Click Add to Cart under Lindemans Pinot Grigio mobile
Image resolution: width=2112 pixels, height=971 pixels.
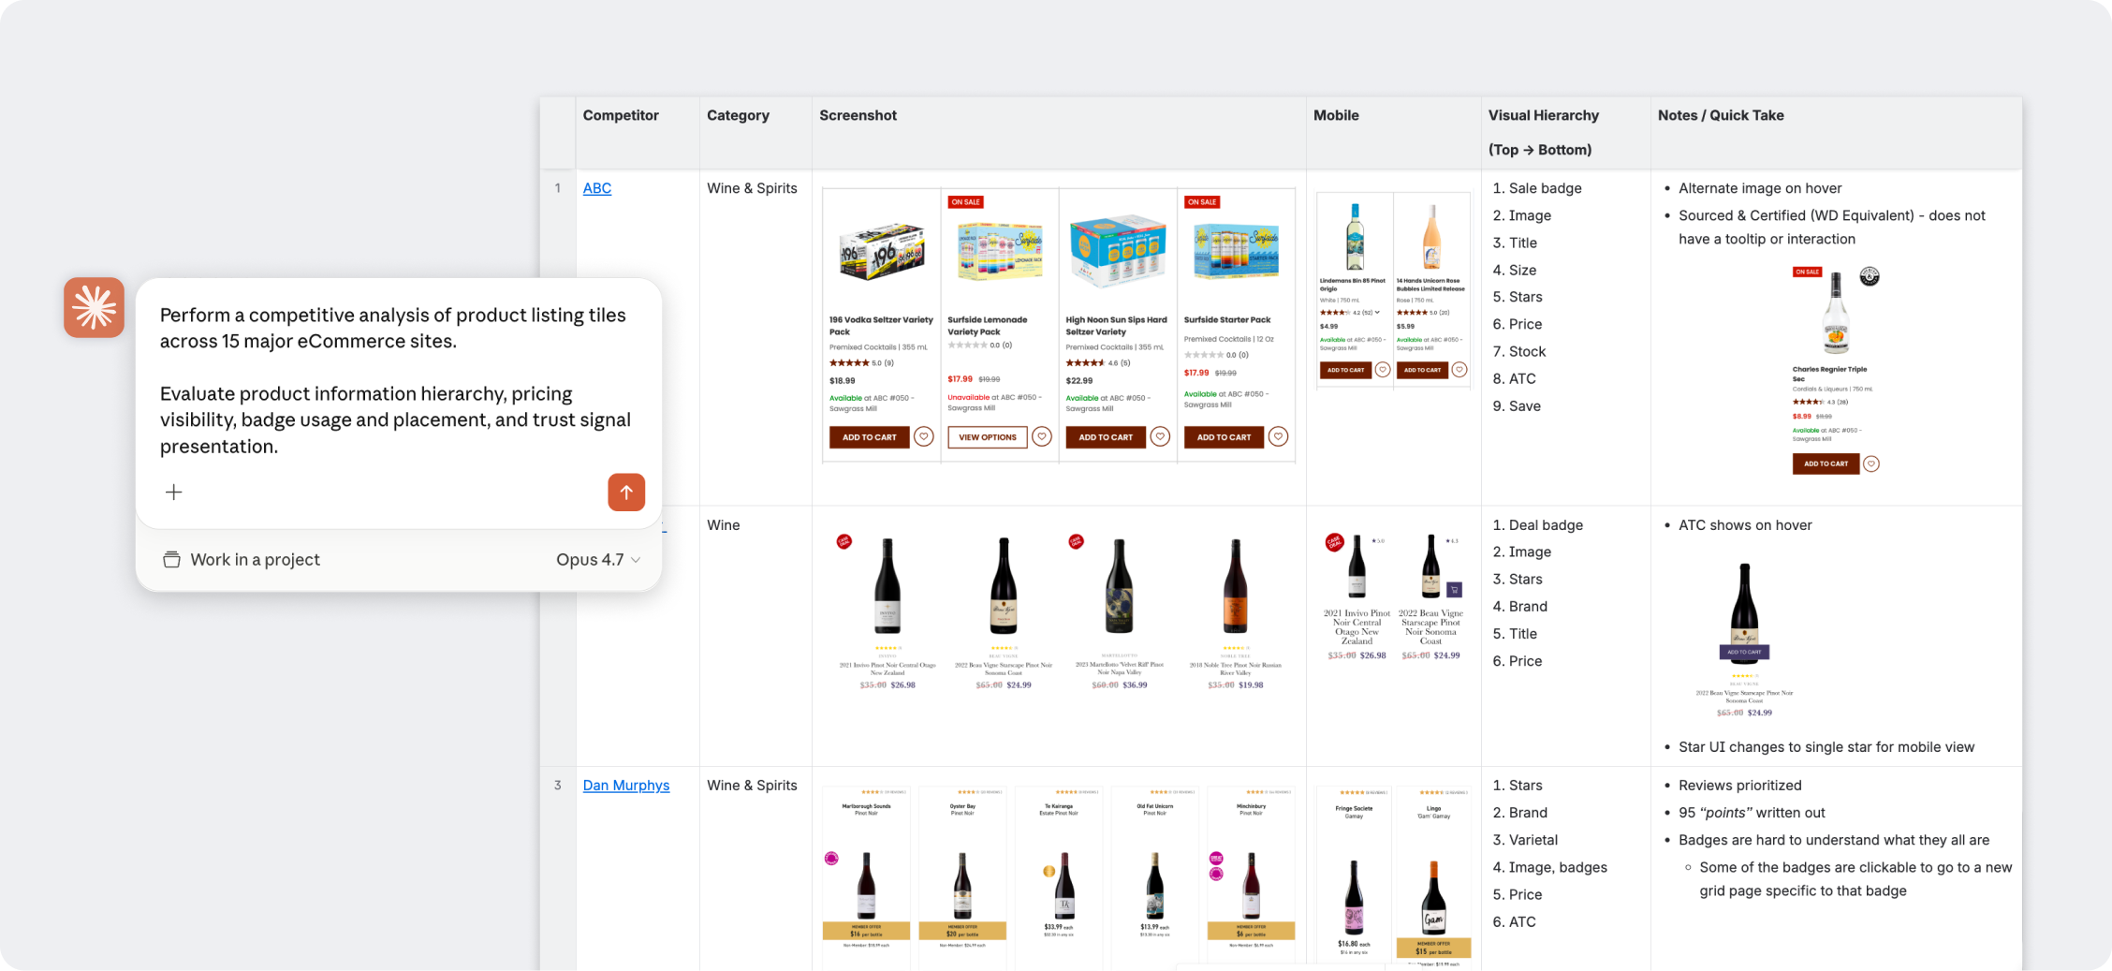pos(1345,370)
